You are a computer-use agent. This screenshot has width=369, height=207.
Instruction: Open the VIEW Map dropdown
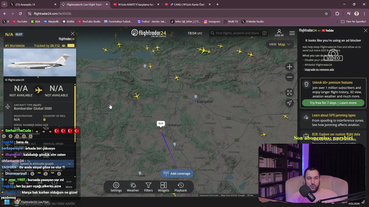click(x=280, y=44)
